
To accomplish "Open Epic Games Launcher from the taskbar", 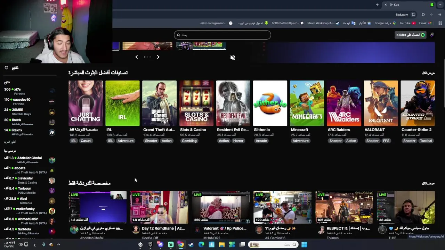I will tap(150, 244).
